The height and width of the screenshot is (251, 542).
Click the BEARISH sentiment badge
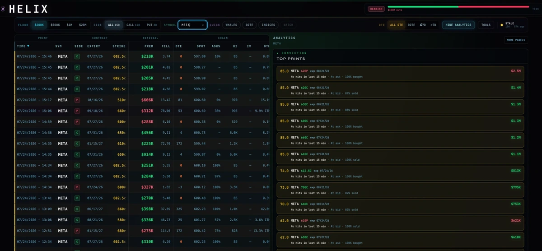(x=376, y=9)
